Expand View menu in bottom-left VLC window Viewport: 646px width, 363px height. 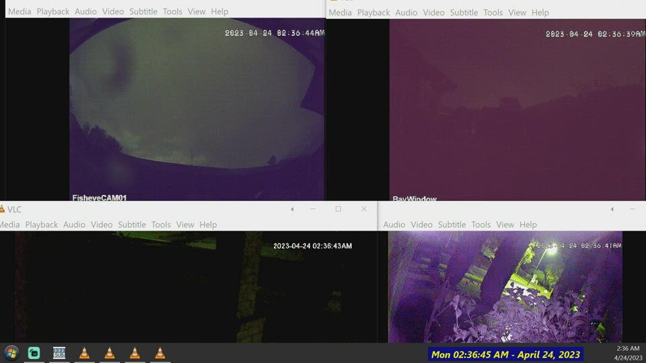(x=185, y=225)
